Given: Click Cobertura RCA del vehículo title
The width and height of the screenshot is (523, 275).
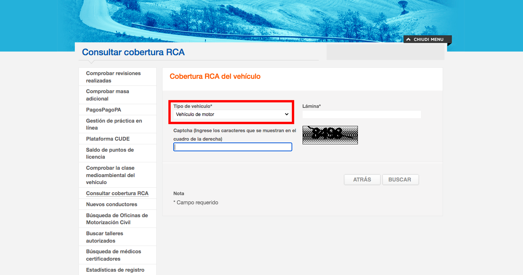Looking at the screenshot, I should click(x=215, y=77).
